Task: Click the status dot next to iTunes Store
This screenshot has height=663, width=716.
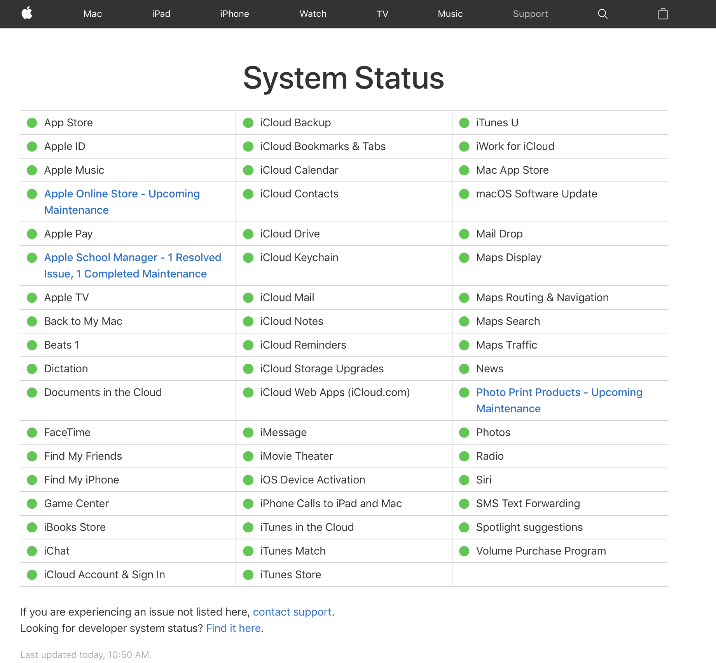Action: pos(248,575)
